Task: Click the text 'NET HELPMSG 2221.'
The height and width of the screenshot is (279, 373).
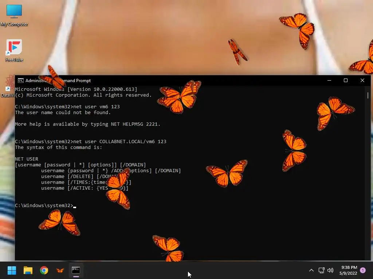Action: click(136, 124)
